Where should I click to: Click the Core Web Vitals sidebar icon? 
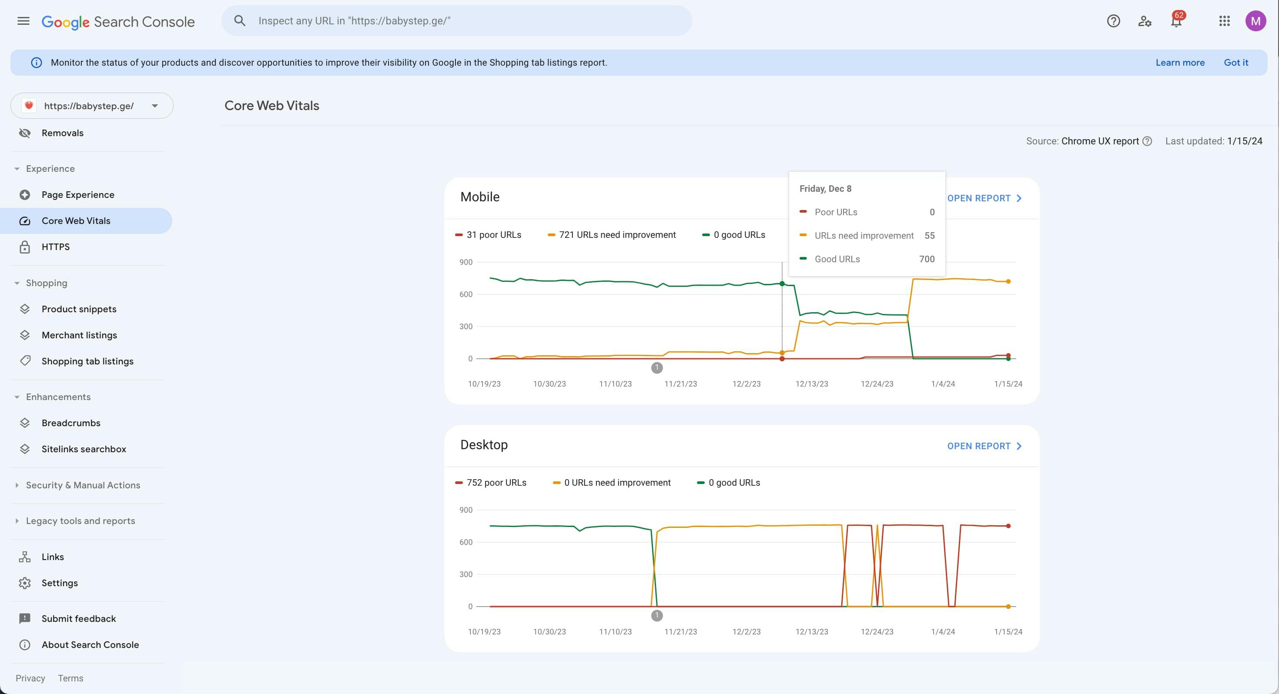coord(25,220)
